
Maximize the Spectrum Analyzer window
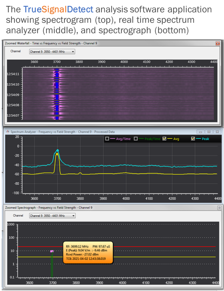pyautogui.click(x=208, y=131)
